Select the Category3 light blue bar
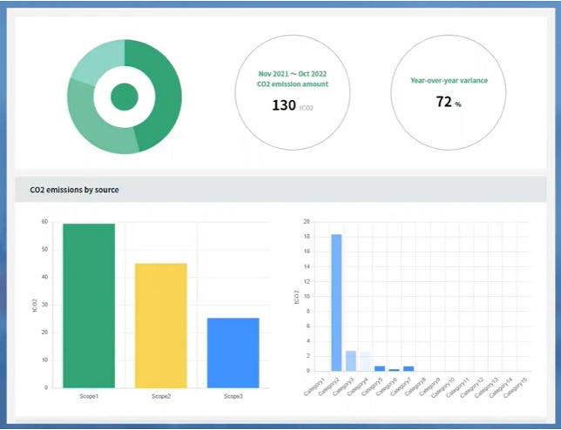The height and width of the screenshot is (430, 561). 351,361
